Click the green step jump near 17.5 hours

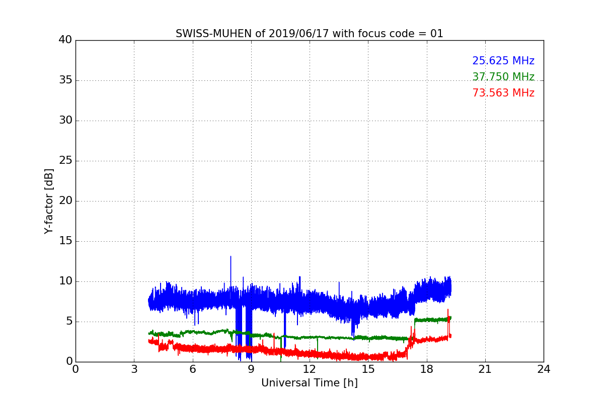tap(415, 329)
